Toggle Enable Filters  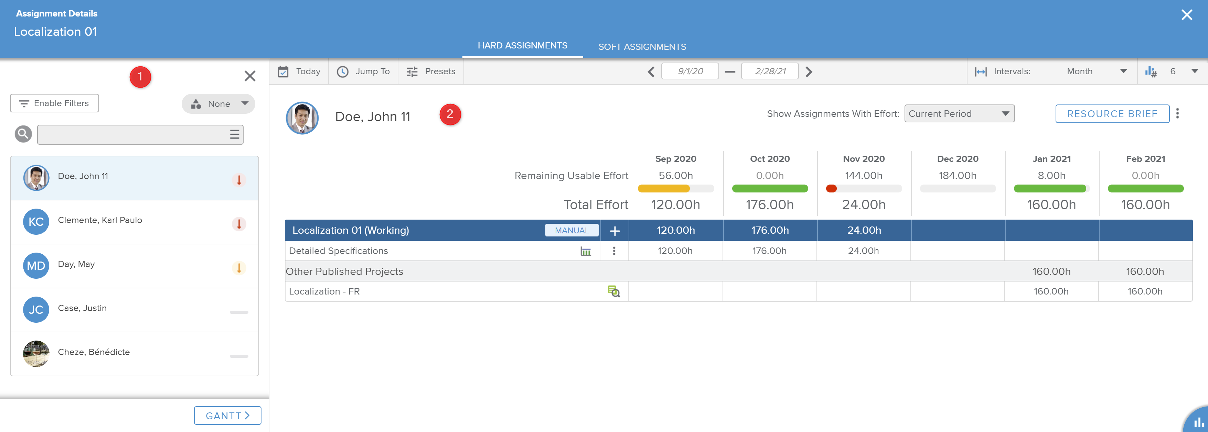click(x=54, y=103)
